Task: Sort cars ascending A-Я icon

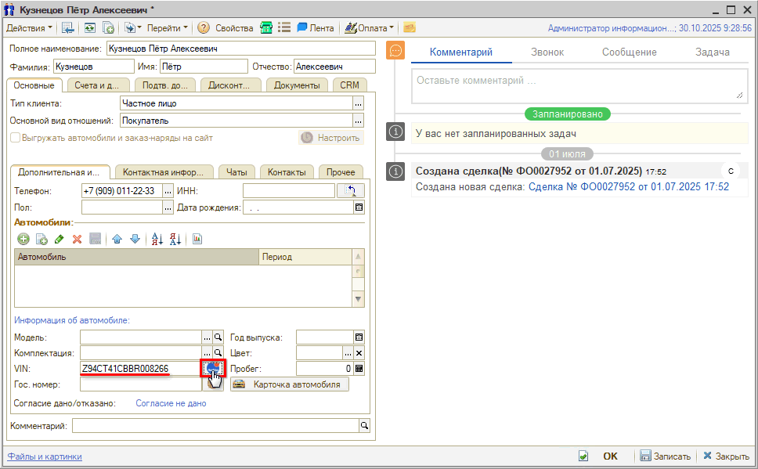Action: pyautogui.click(x=156, y=239)
